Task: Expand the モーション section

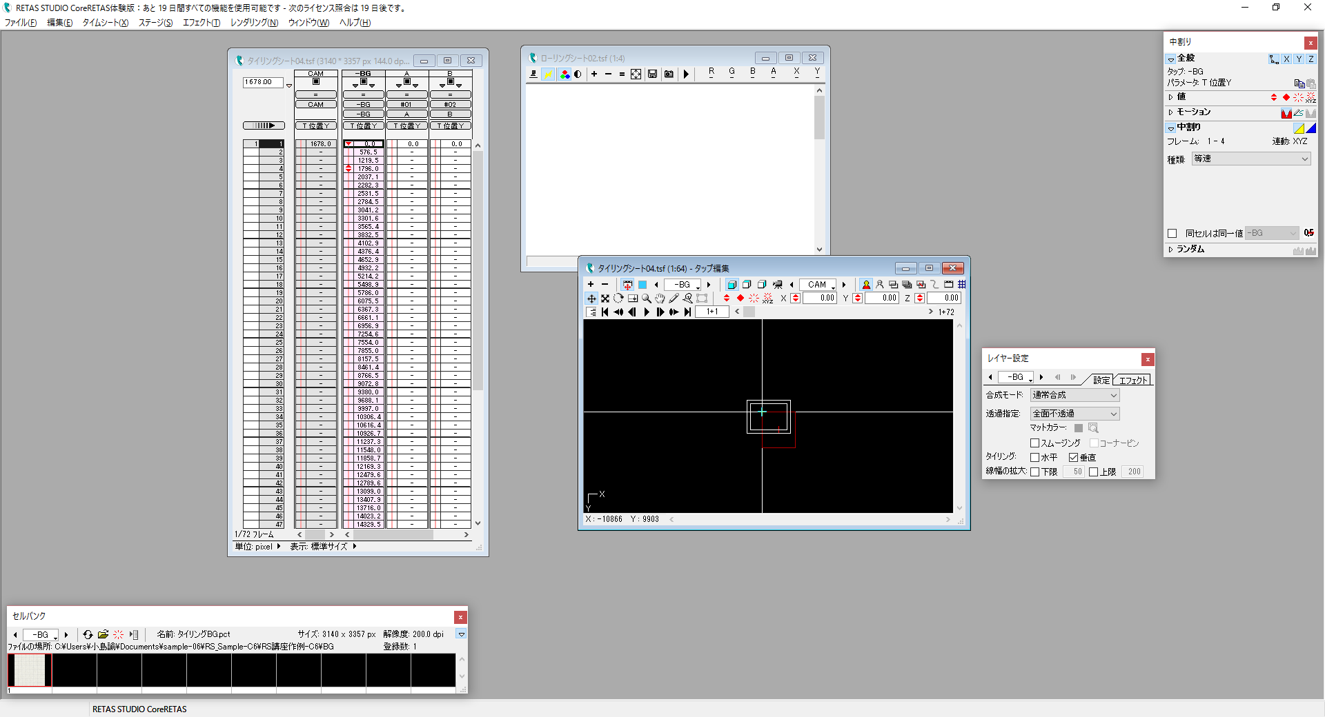Action: (1171, 112)
